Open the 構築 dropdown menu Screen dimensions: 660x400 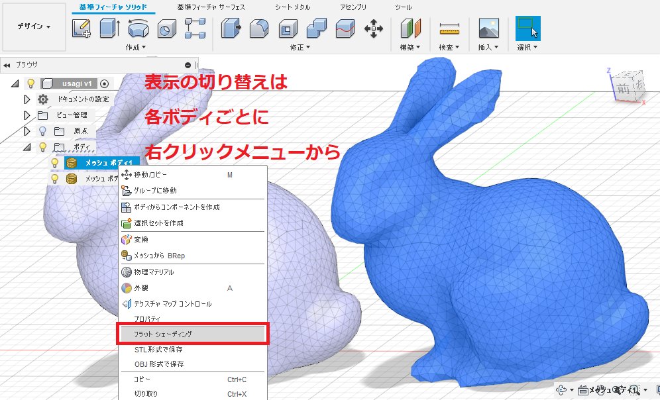(x=410, y=47)
